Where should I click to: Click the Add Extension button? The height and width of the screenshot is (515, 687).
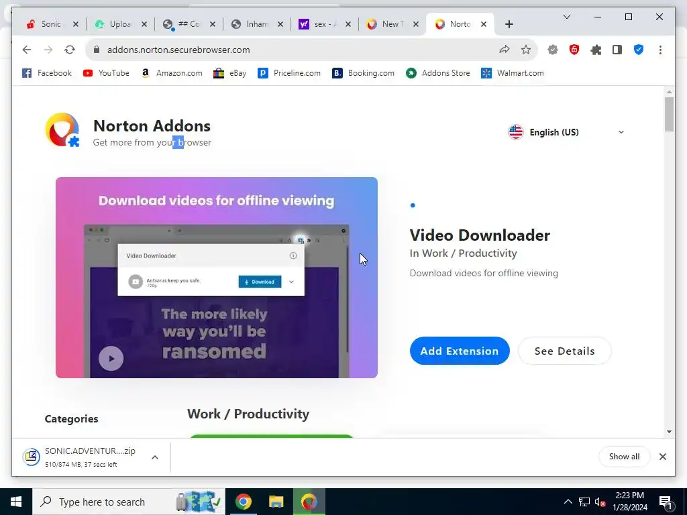(460, 351)
